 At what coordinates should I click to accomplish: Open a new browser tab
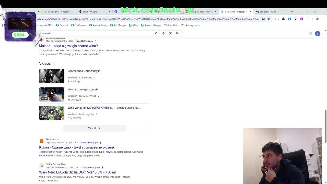292,11
